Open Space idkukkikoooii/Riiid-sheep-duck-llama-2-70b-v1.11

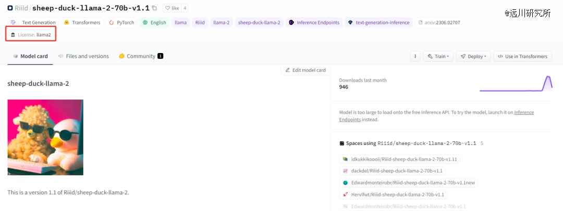click(399, 159)
